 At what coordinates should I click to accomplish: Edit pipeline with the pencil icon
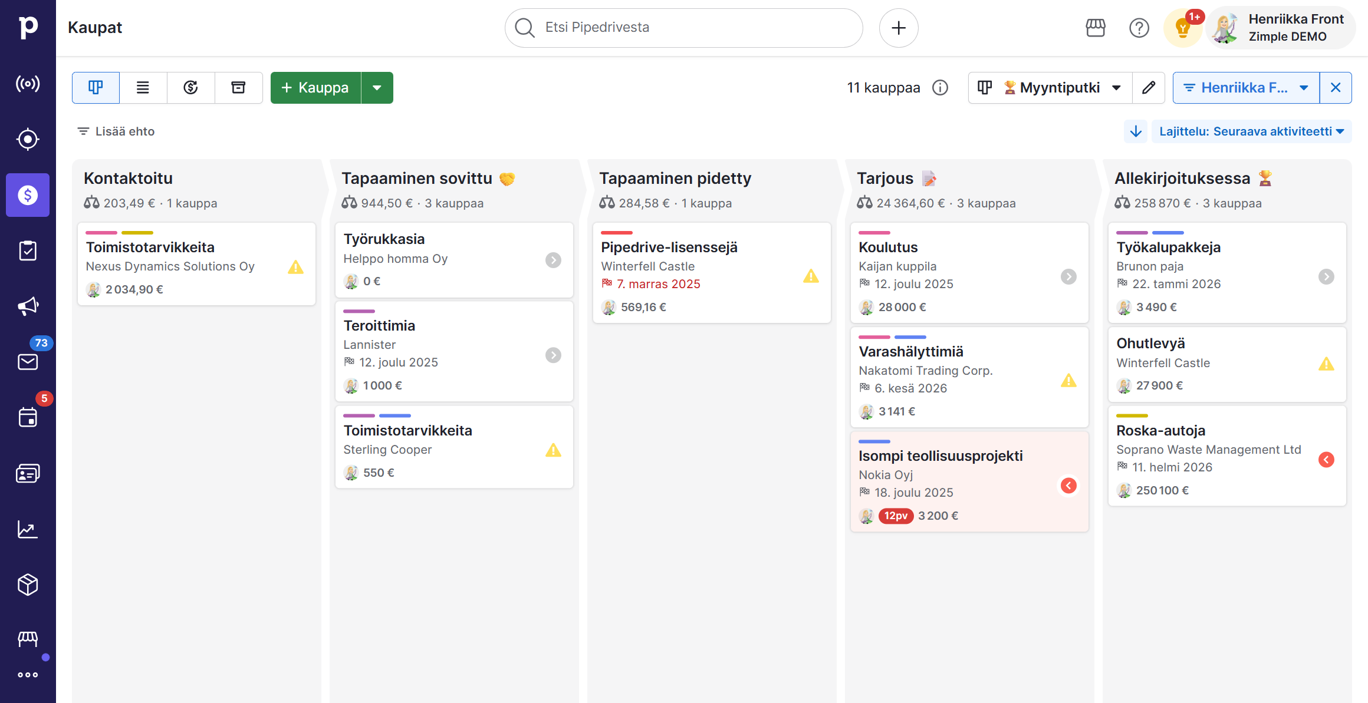(1148, 88)
